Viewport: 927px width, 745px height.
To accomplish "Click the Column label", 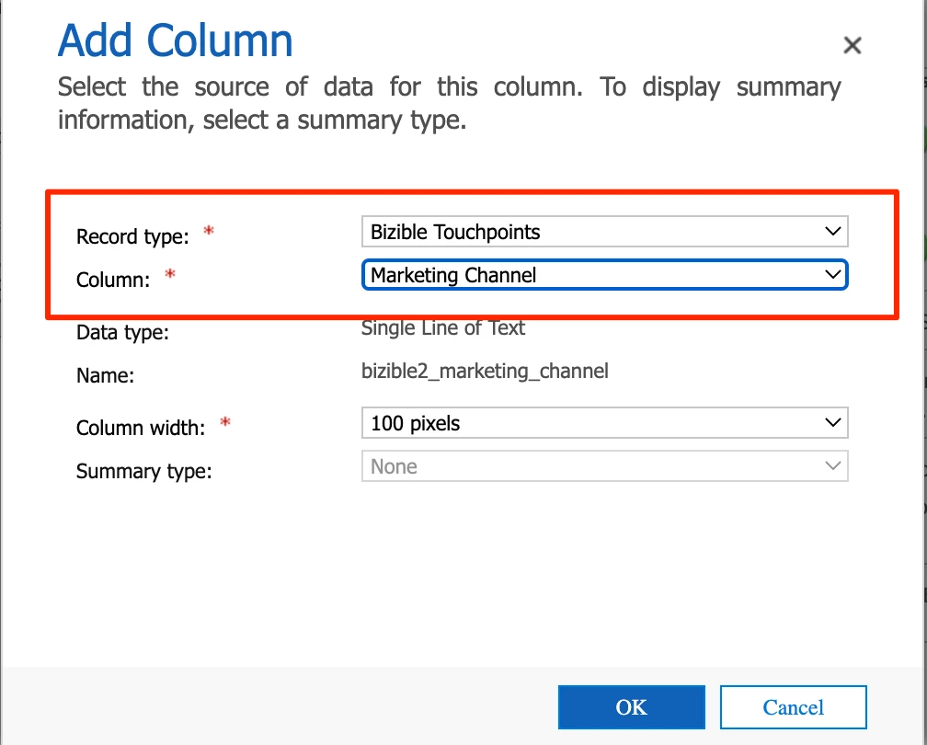I will [113, 280].
